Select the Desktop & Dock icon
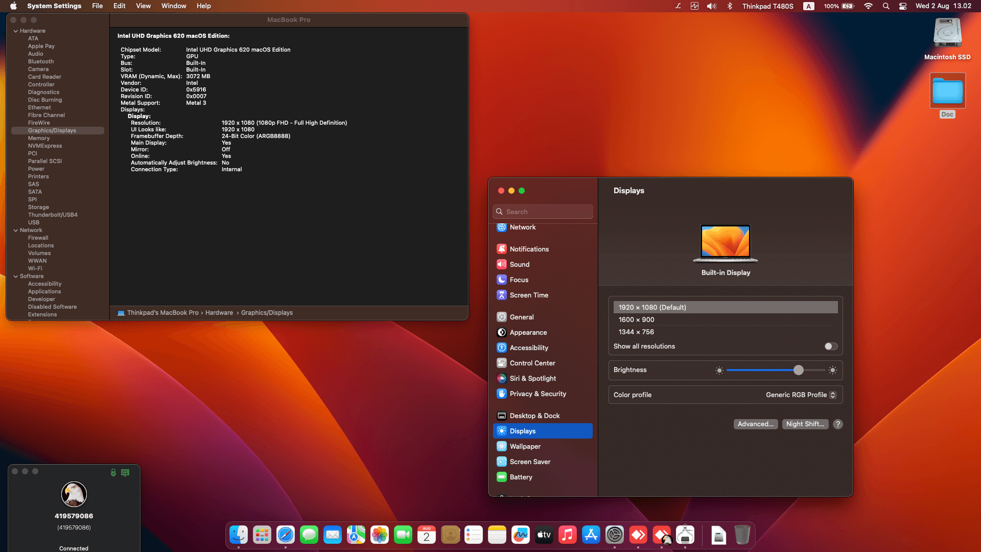Image resolution: width=981 pixels, height=552 pixels. click(502, 416)
